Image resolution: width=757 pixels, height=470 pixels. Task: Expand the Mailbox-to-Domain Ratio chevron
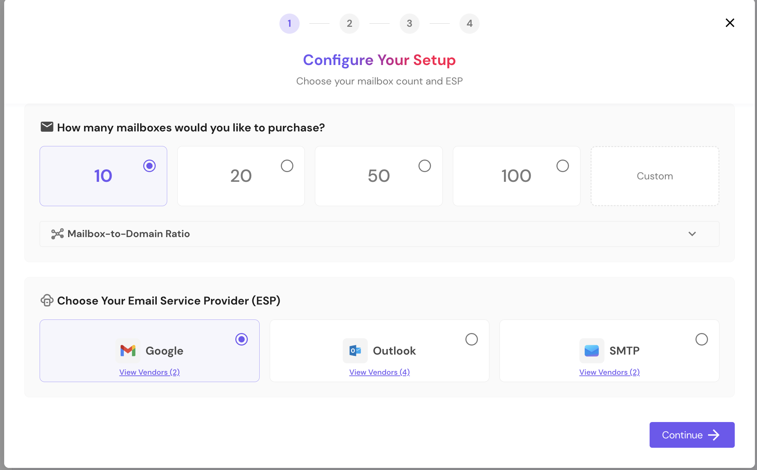click(692, 234)
